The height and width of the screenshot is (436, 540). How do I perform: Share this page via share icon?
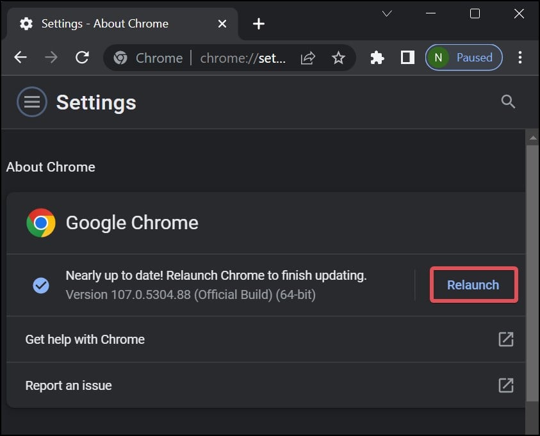pos(307,58)
